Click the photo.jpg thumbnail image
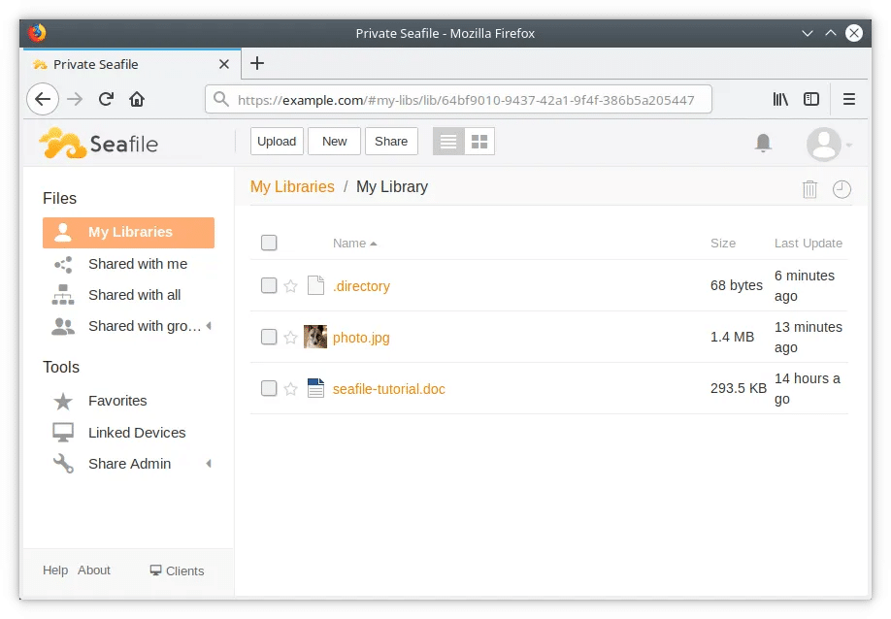Screen dimensions: 891x619 click(315, 337)
